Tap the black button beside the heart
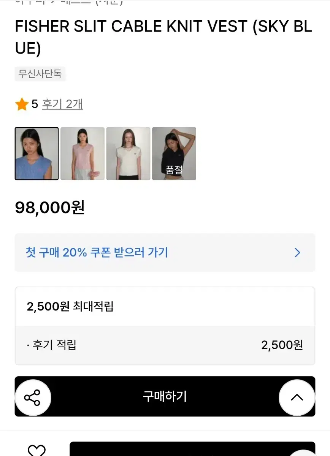330x456 pixels. 192,449
